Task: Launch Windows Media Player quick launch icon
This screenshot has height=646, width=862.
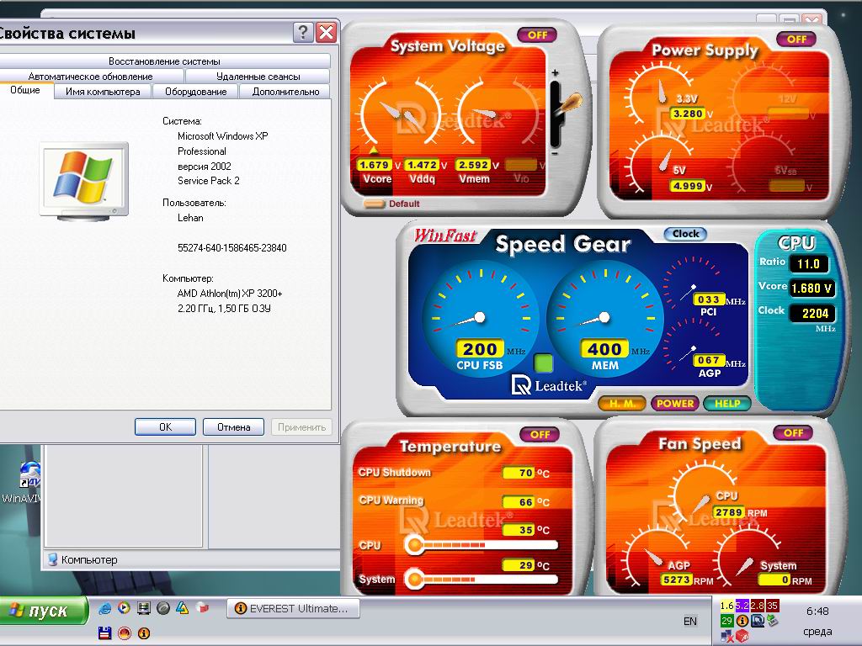Action: tap(125, 608)
